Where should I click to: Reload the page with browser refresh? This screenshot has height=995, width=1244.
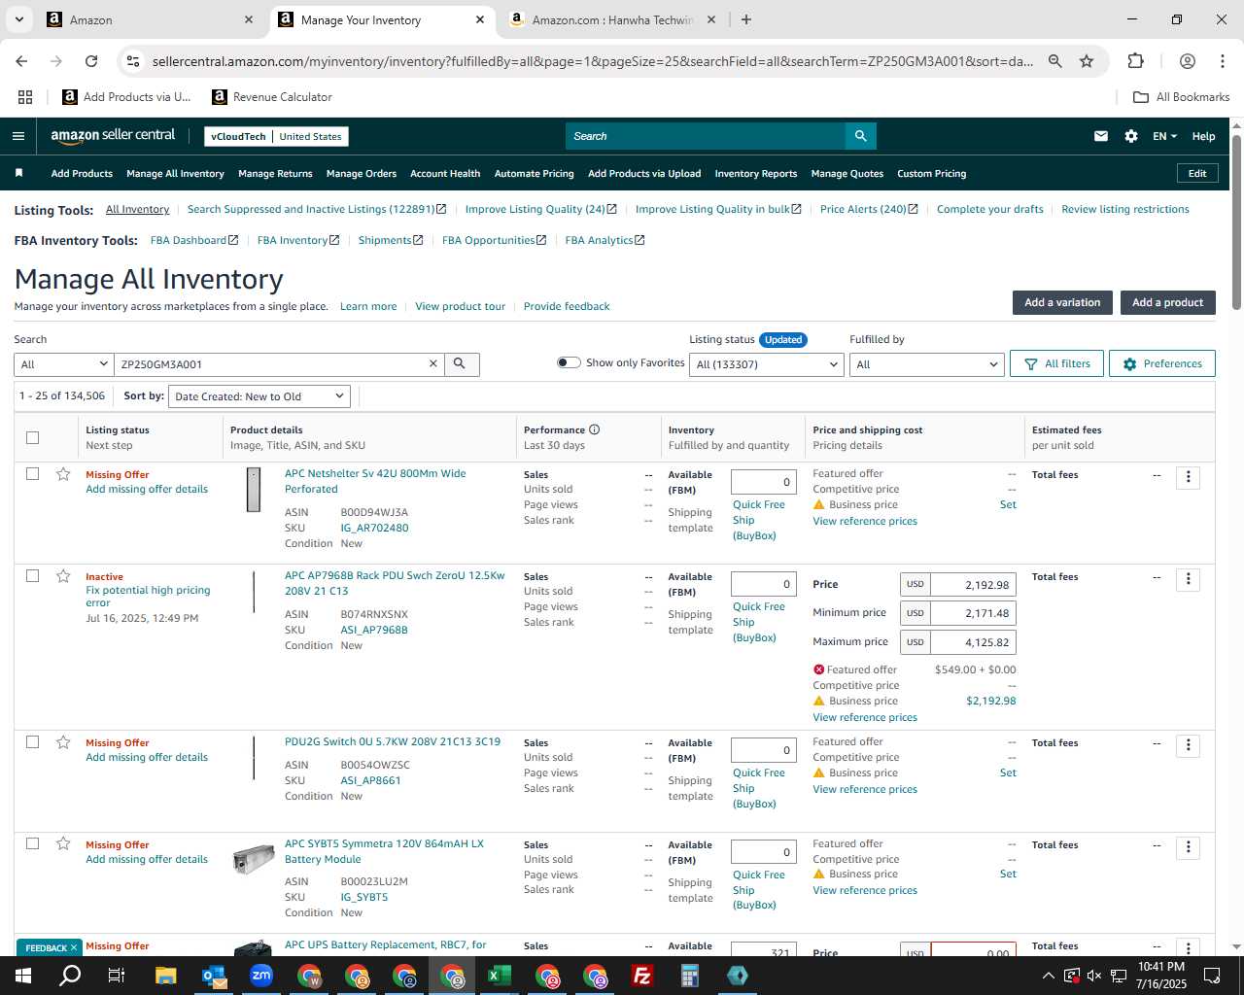click(91, 61)
